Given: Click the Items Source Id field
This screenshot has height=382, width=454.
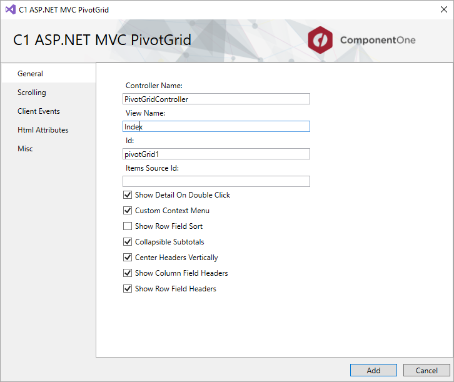Looking at the screenshot, I should click(216, 181).
